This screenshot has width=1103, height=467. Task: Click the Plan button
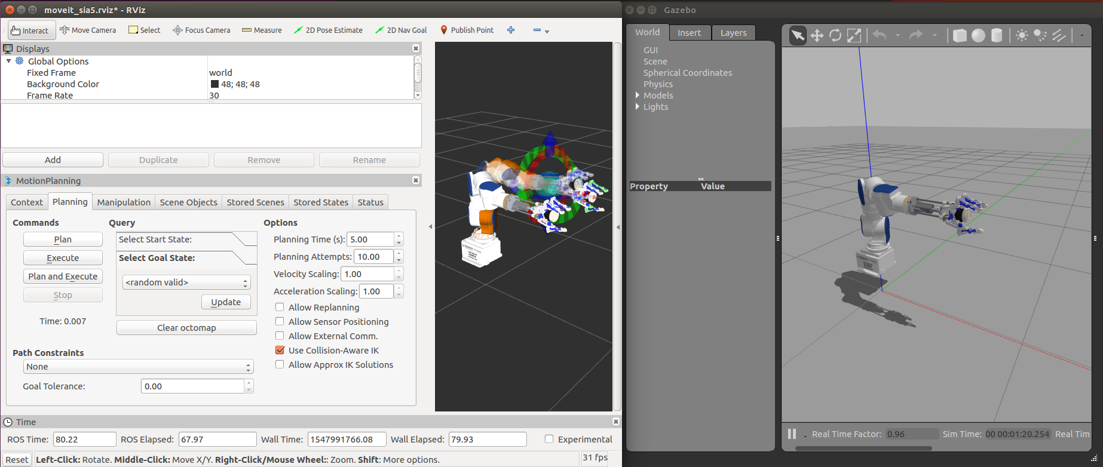point(63,239)
